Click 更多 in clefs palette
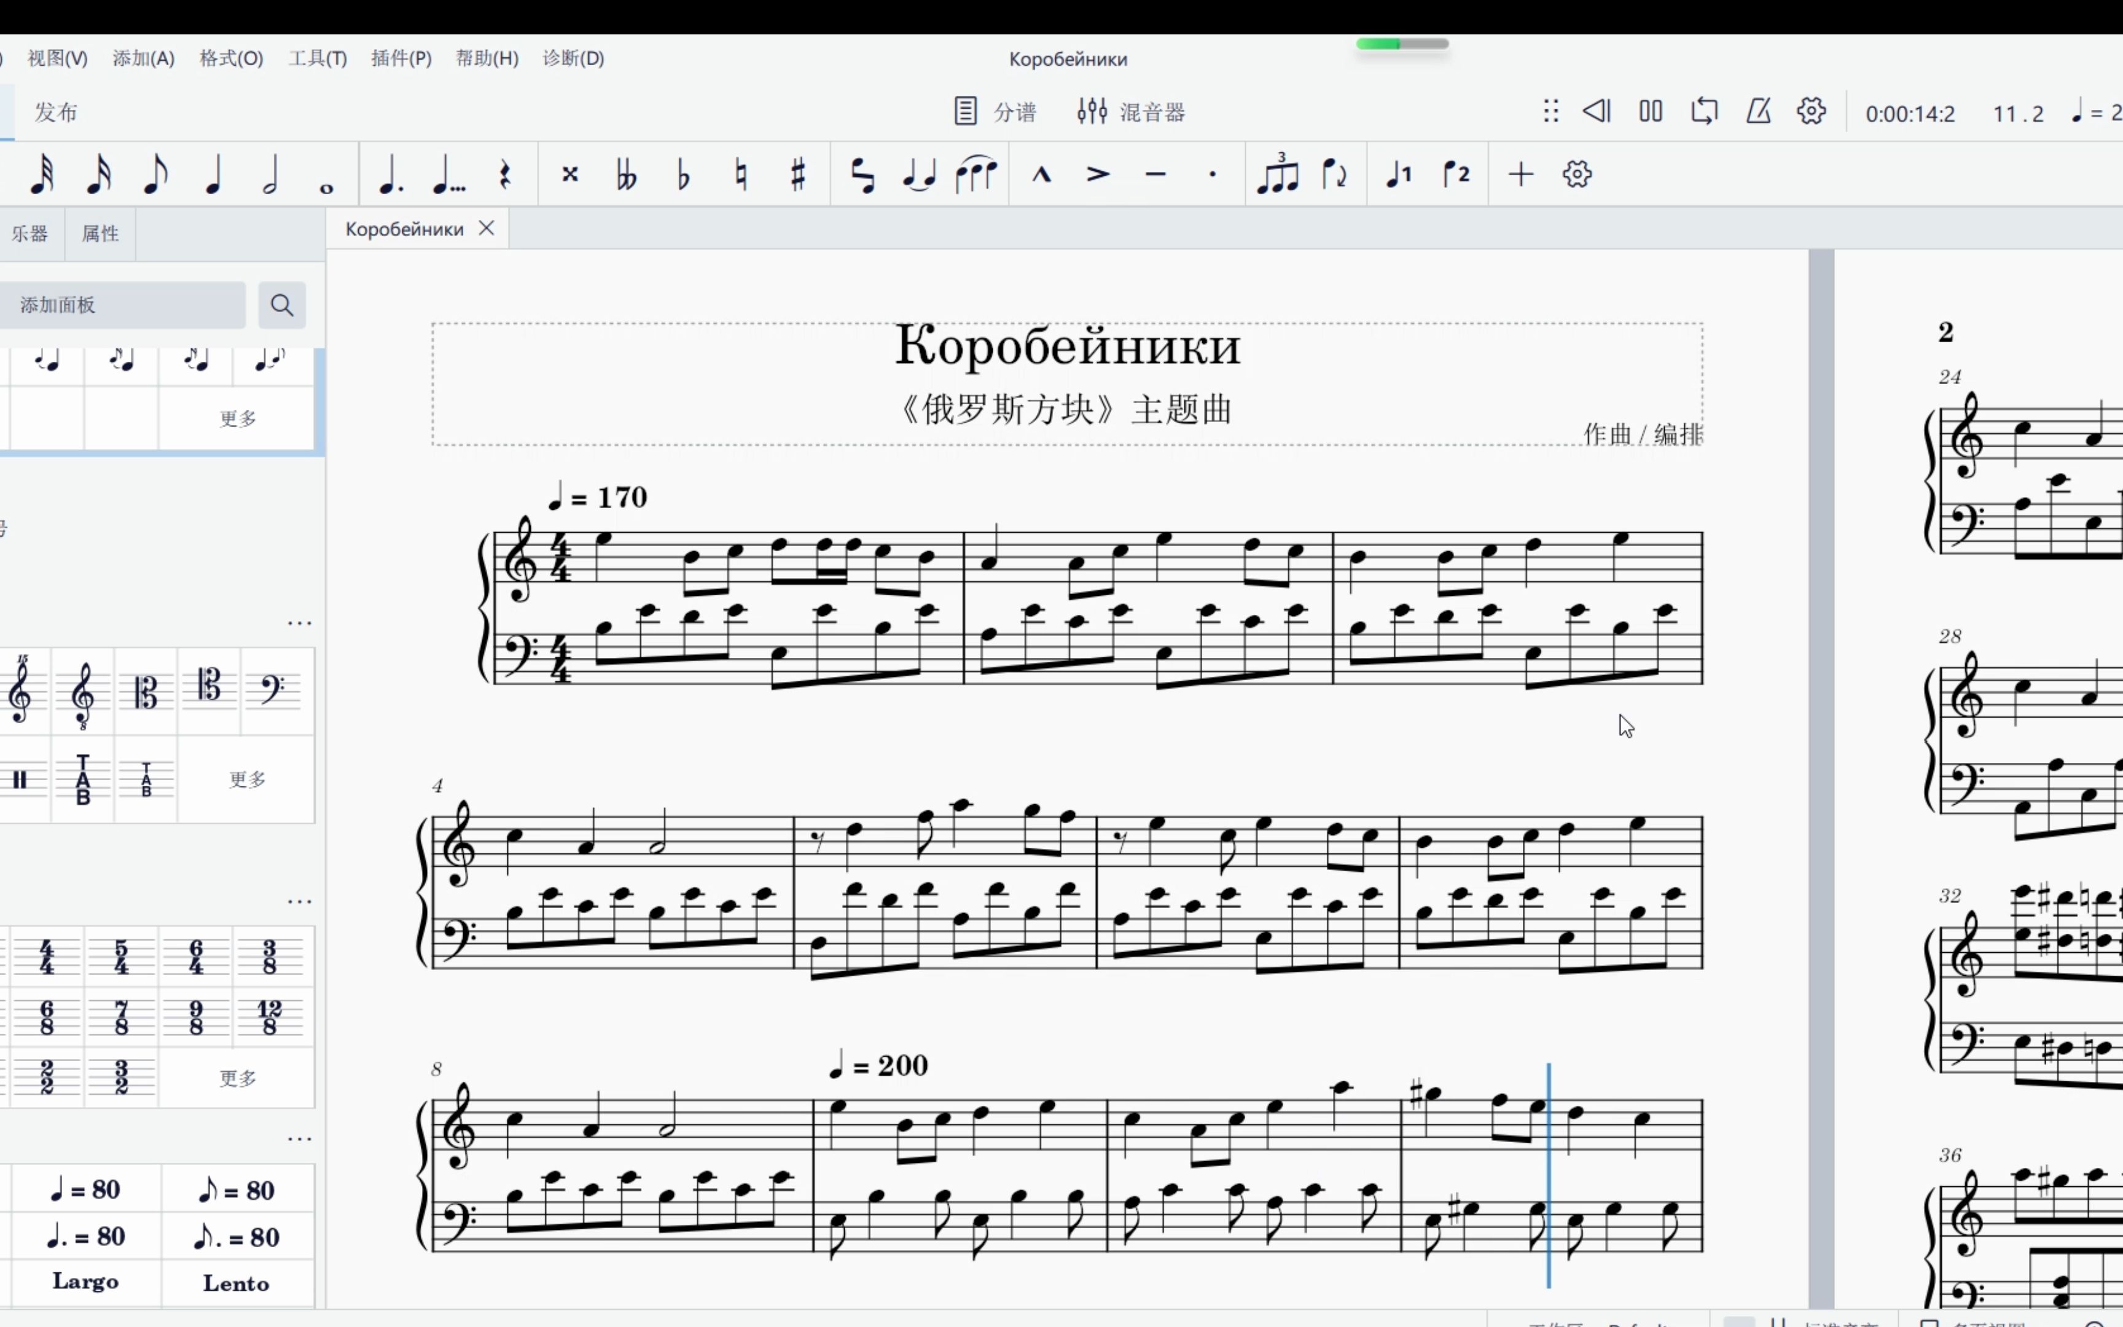 coord(246,778)
